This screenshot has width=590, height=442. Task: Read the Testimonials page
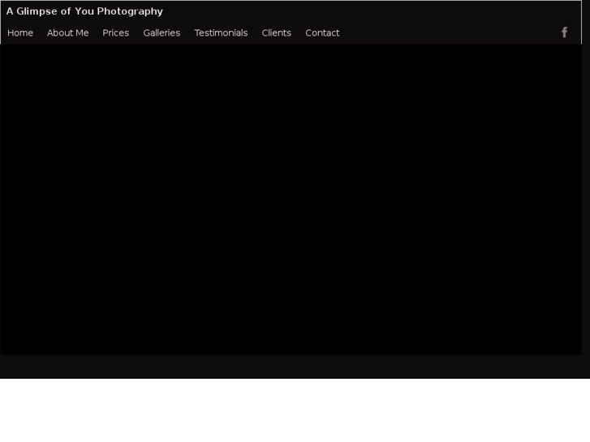point(221,33)
